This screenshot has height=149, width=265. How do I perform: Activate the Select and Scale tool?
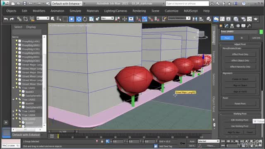pos(91,19)
